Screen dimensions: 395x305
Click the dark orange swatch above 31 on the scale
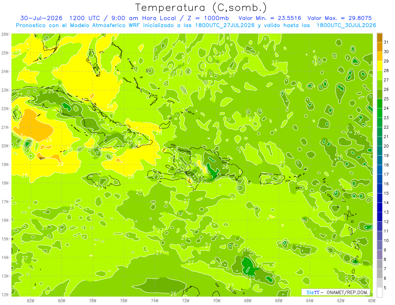coord(380,38)
